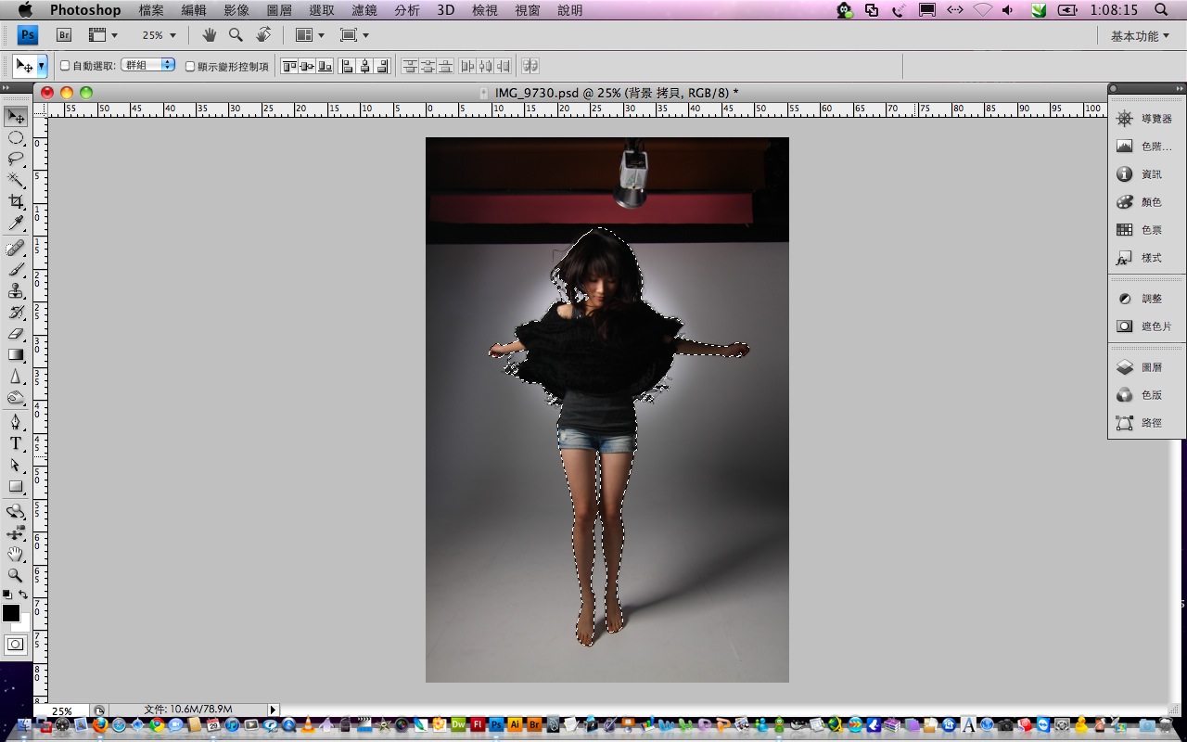Select the Gradient tool

16,354
